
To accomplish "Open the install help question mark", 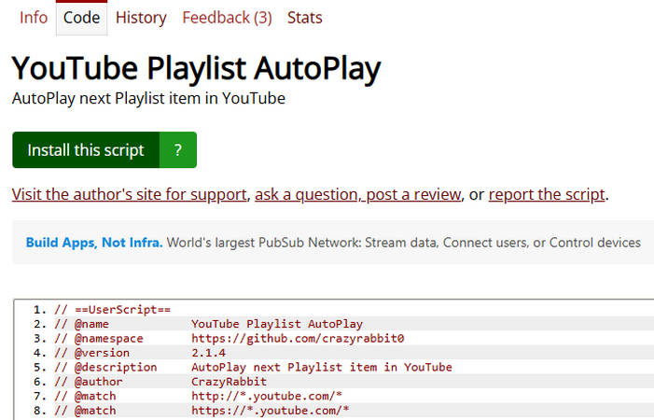I will pyautogui.click(x=177, y=149).
